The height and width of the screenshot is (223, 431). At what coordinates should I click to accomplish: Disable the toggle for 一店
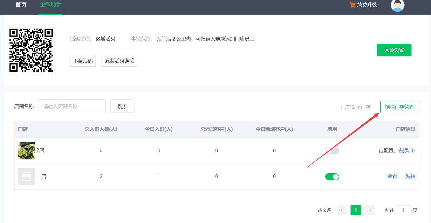(332, 177)
